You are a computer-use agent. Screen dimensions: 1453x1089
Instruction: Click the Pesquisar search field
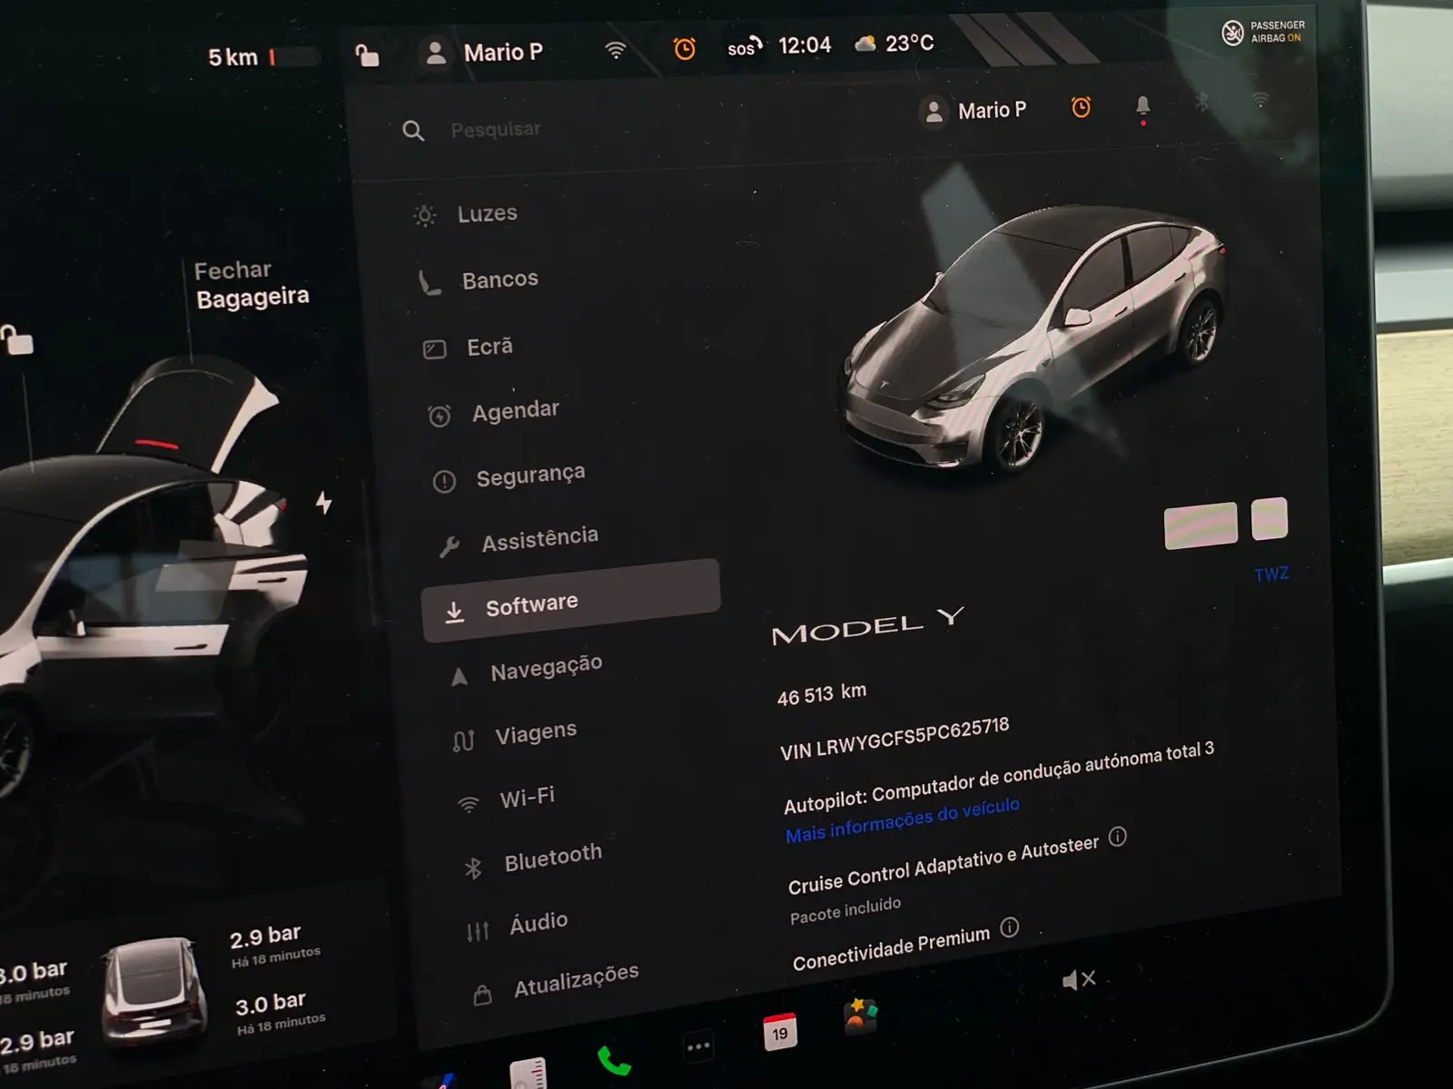496,130
